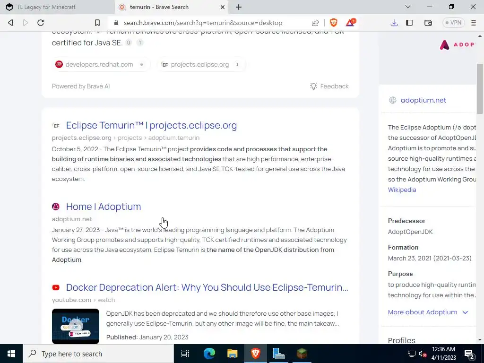Reload the page with the refresh icon
This screenshot has width=484, height=363.
41,23
